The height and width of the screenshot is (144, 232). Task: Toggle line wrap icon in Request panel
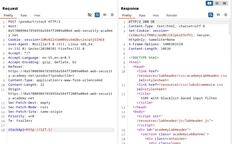tap(97, 15)
